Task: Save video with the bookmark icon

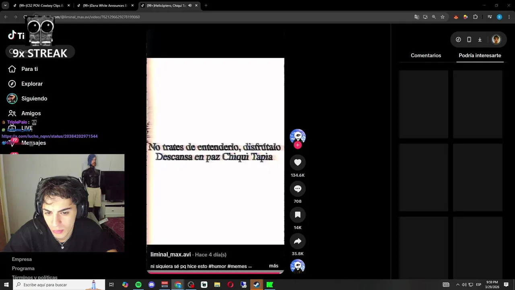Action: pyautogui.click(x=298, y=215)
